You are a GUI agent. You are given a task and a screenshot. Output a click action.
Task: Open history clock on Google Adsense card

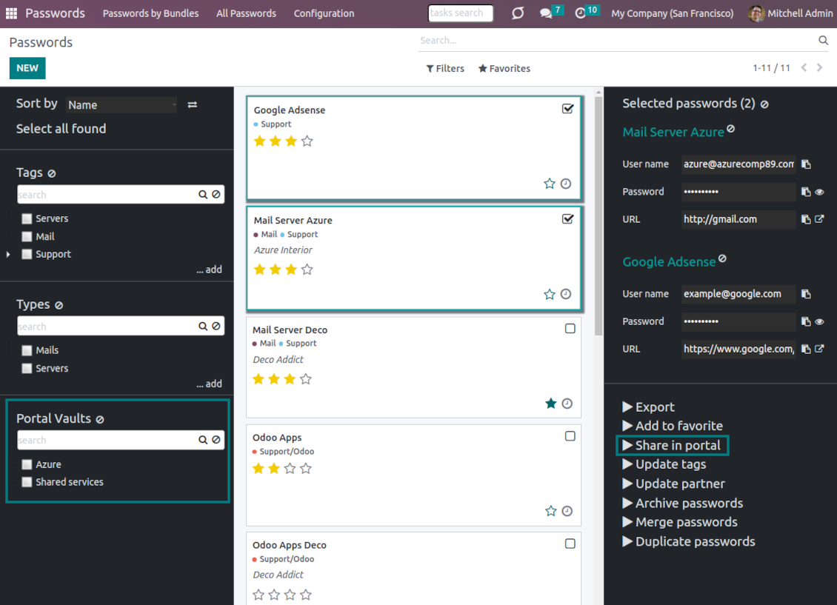point(566,184)
